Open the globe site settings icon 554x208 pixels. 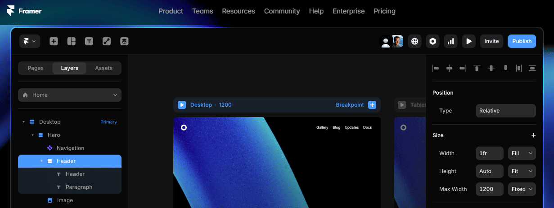coord(415,41)
